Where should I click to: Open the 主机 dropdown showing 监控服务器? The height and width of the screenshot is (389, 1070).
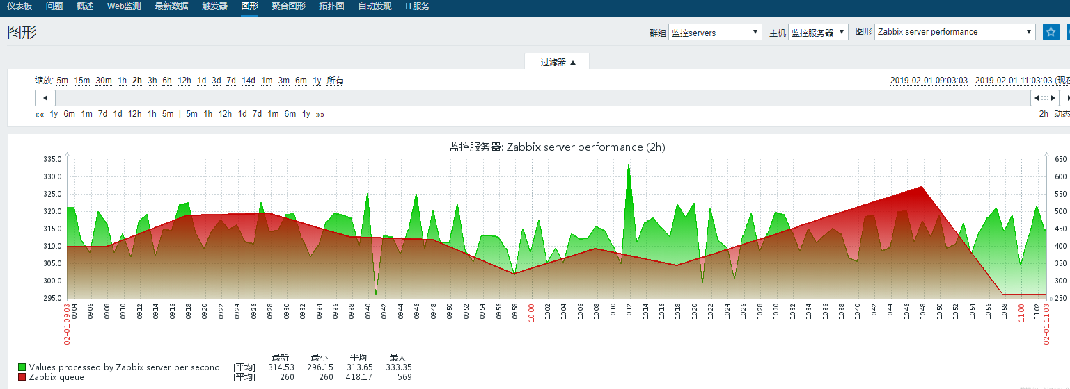[818, 32]
